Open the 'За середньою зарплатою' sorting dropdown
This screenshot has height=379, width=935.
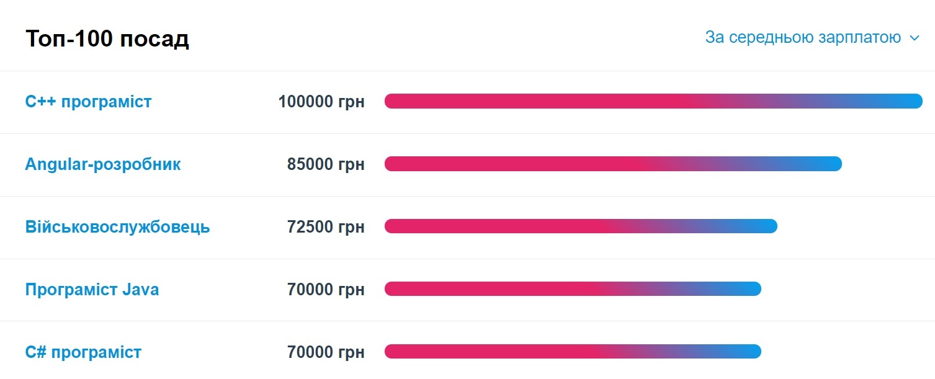coord(801,37)
